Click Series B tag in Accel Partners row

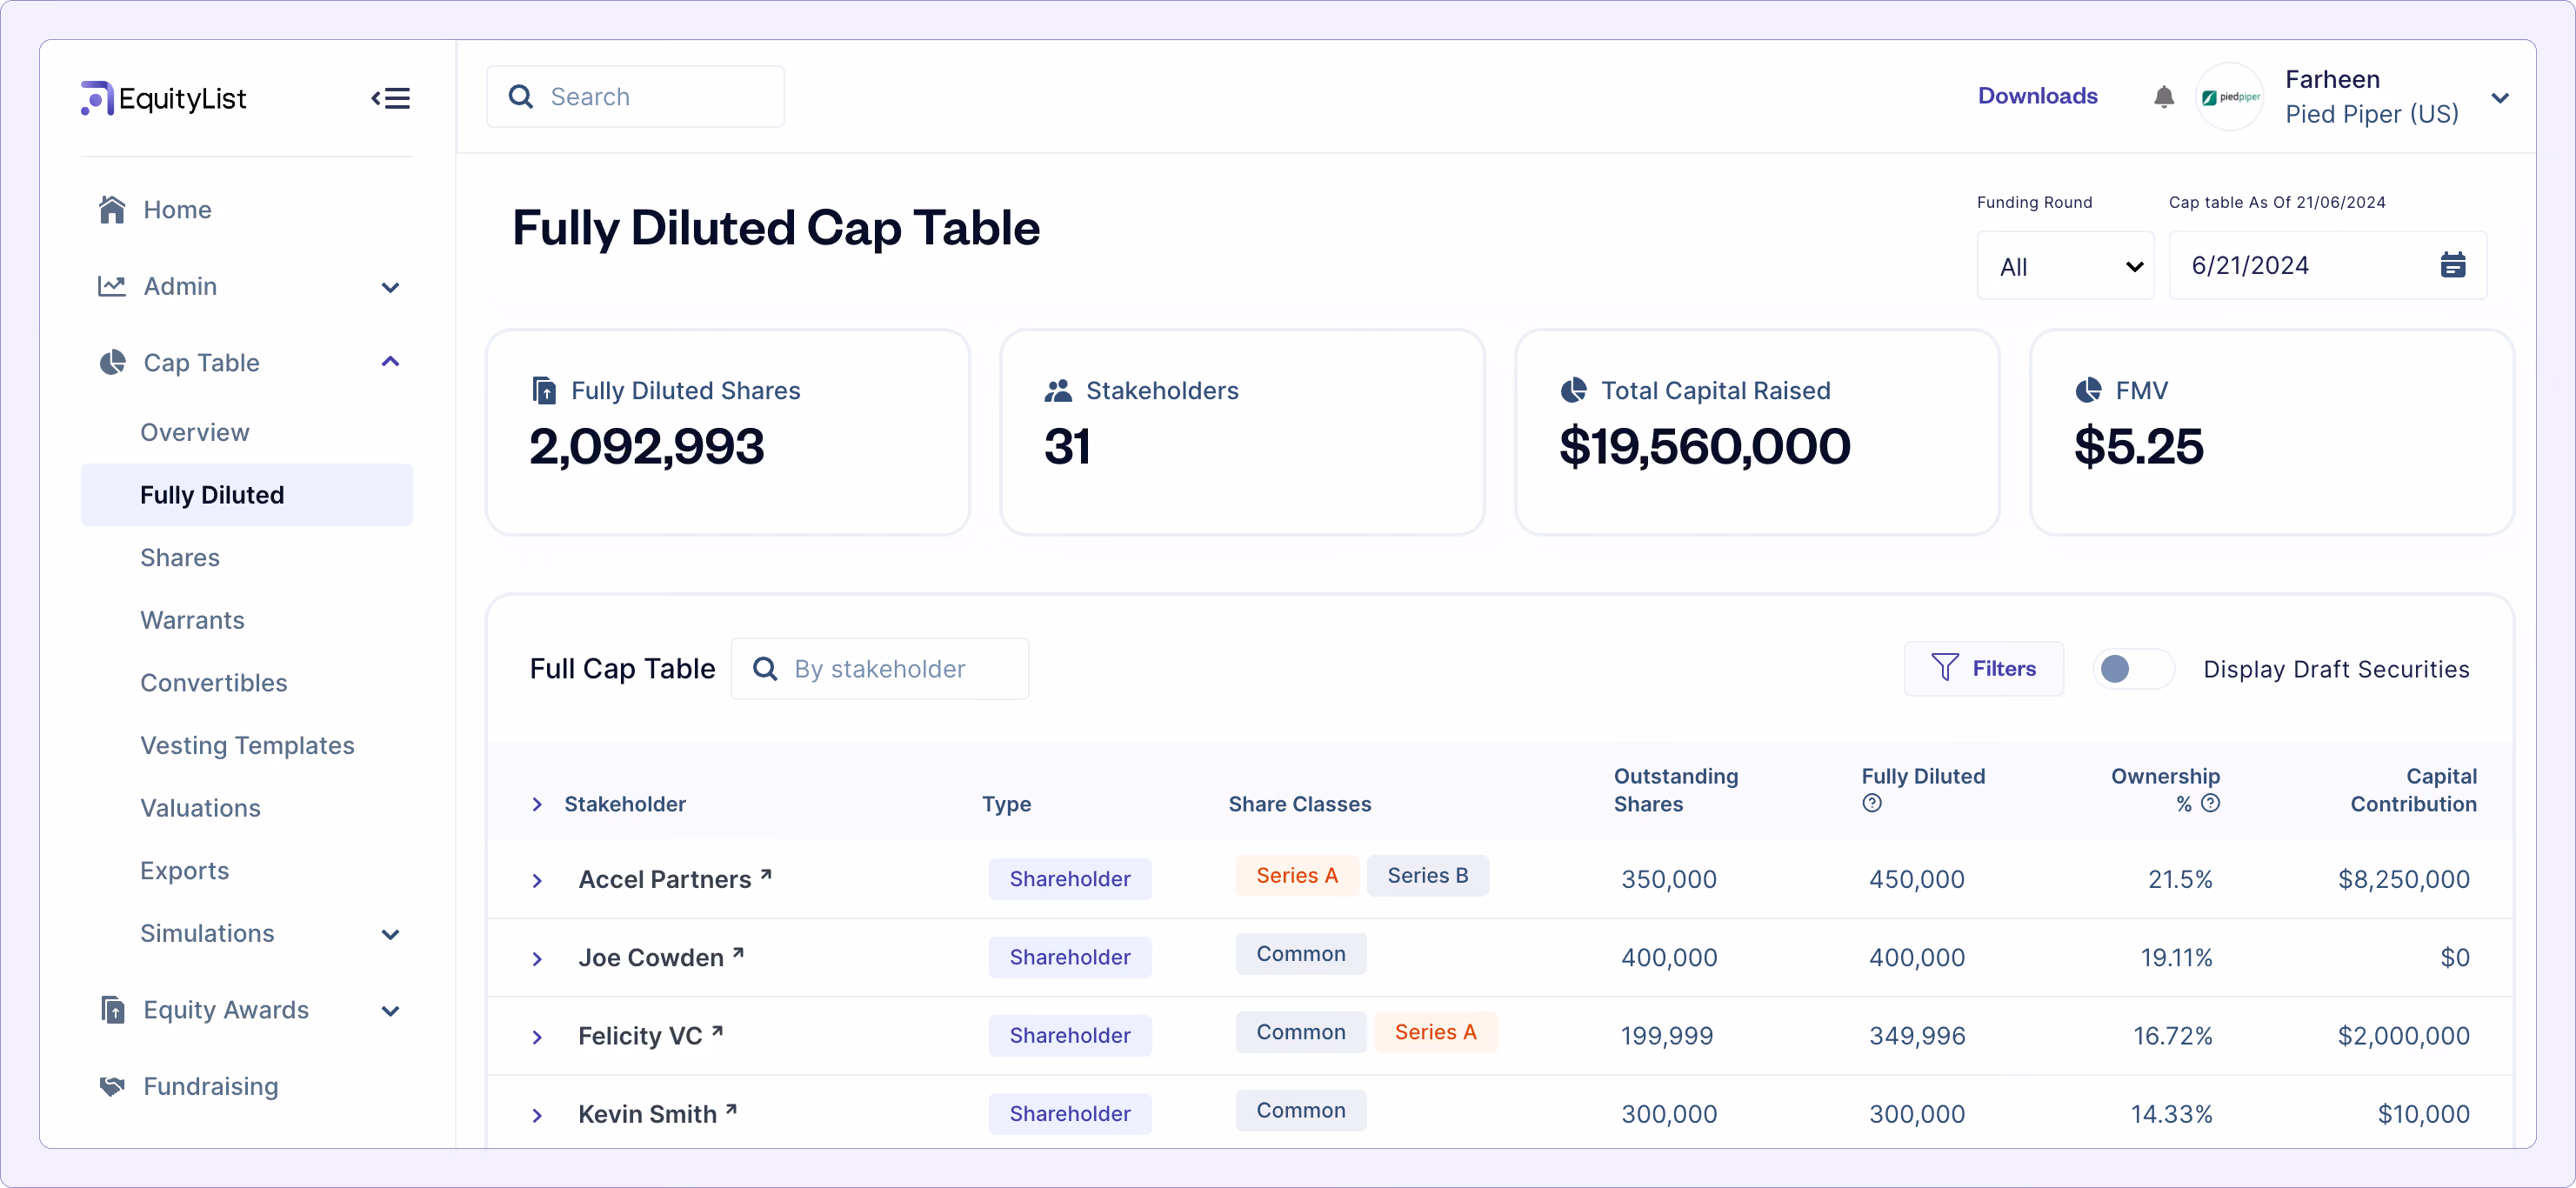pos(1427,875)
